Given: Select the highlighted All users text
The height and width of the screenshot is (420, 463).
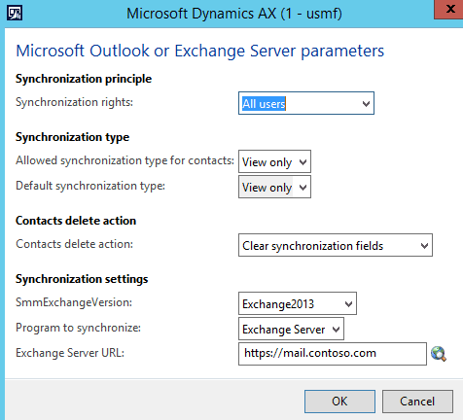Looking at the screenshot, I should (x=264, y=104).
